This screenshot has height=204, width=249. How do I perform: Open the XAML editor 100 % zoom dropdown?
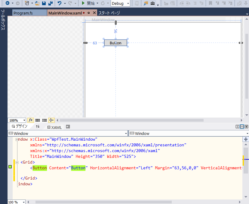(x=17, y=202)
